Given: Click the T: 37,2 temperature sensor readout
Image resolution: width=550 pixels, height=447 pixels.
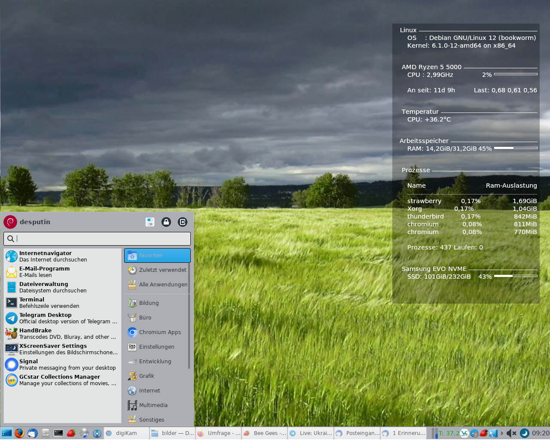Looking at the screenshot, I should point(449,433).
